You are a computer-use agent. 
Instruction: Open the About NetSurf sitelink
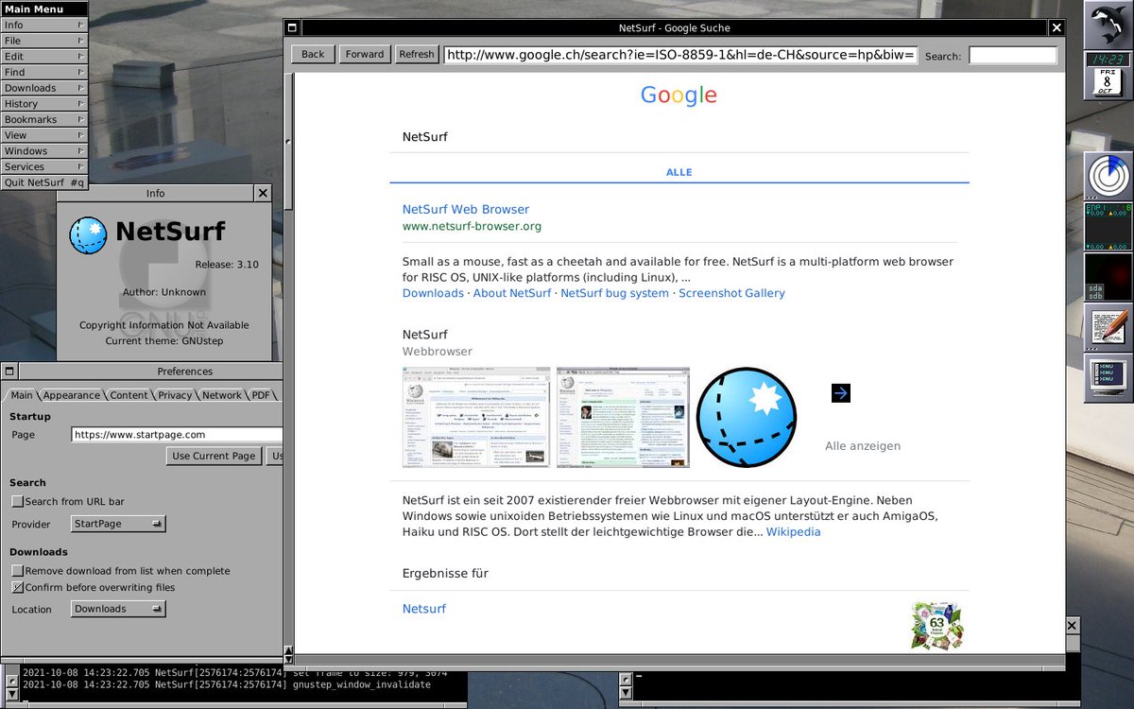click(x=512, y=293)
